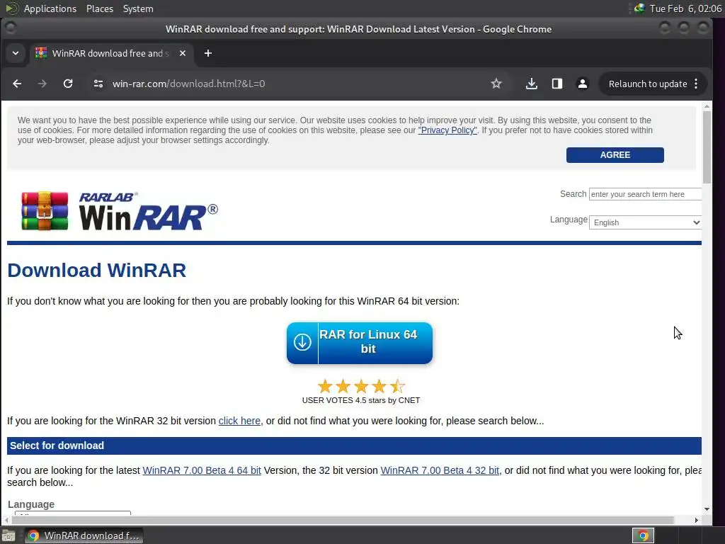
Task: Click the CNET star rating
Action: click(x=361, y=386)
